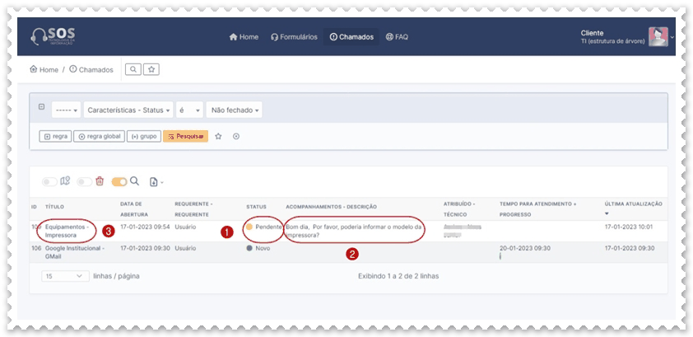Open the Formulários menu
The height and width of the screenshot is (337, 693).
(x=294, y=37)
